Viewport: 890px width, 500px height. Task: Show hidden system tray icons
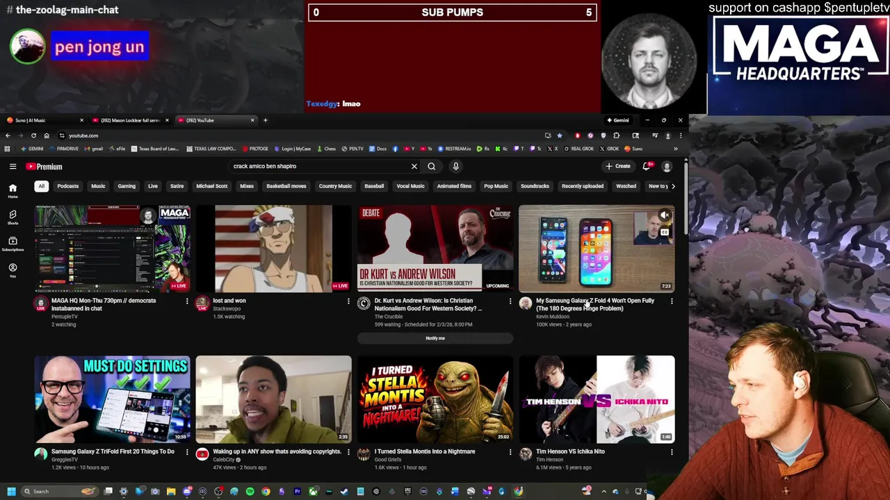click(x=604, y=492)
